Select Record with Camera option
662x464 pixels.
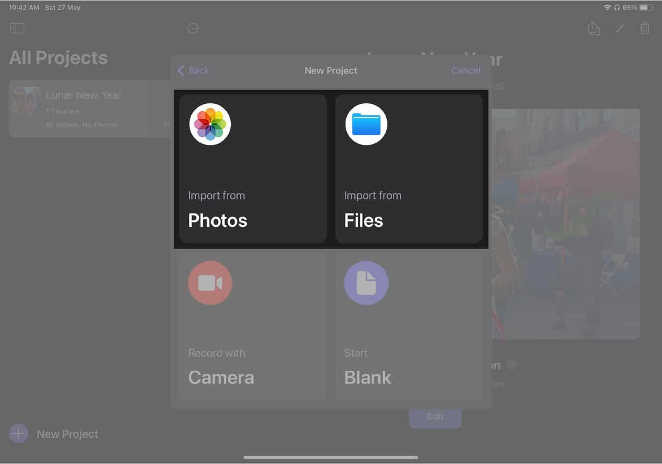253,326
